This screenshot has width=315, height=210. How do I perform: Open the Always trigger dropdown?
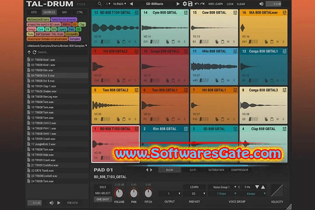point(252,194)
